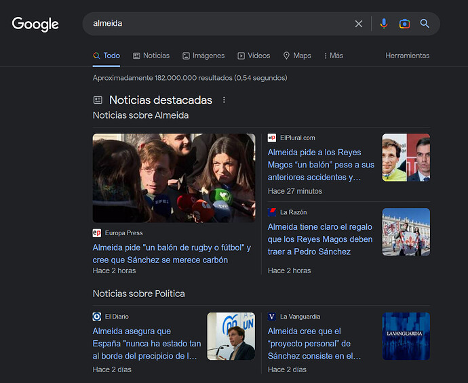Click the newspaper icon beside Noticias destacadas
The image size is (468, 383).
click(98, 100)
